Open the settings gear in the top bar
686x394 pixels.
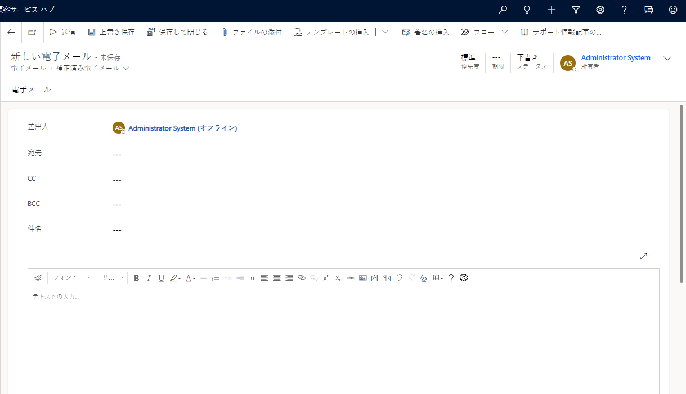coord(600,10)
